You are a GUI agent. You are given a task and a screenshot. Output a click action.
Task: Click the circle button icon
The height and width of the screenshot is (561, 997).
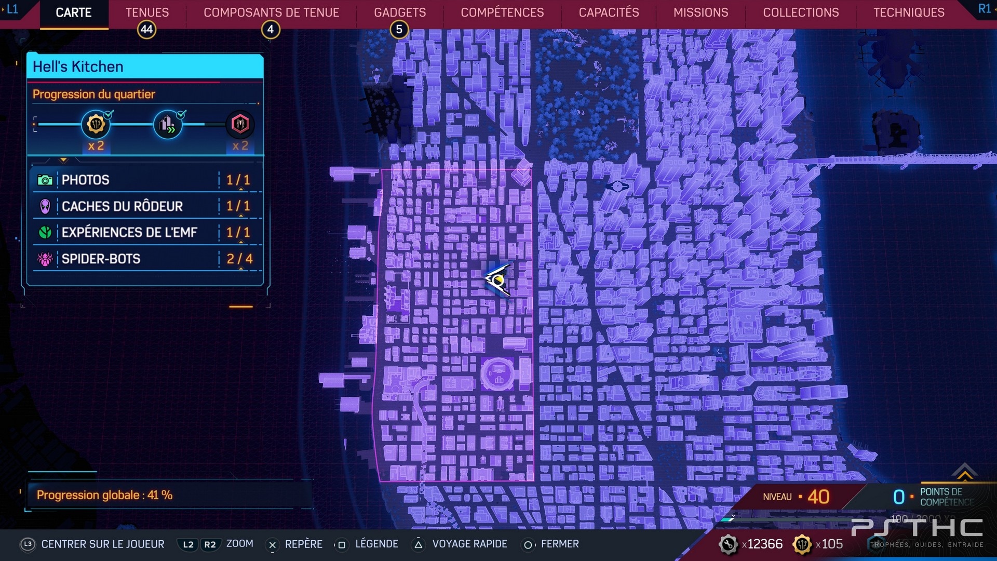pos(528,544)
